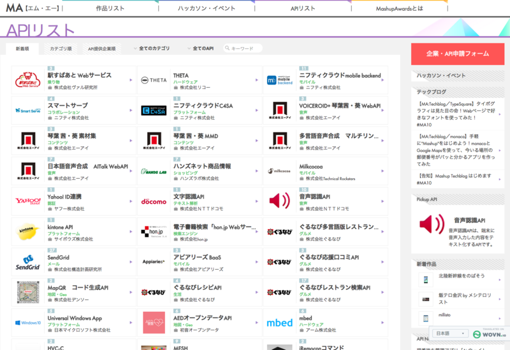The height and width of the screenshot is (350, 510).
Task: Open the TypeSquare Techblog article link
Action: point(456,115)
